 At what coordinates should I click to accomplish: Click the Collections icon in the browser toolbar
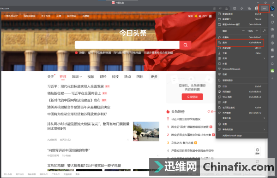pos(249,8)
